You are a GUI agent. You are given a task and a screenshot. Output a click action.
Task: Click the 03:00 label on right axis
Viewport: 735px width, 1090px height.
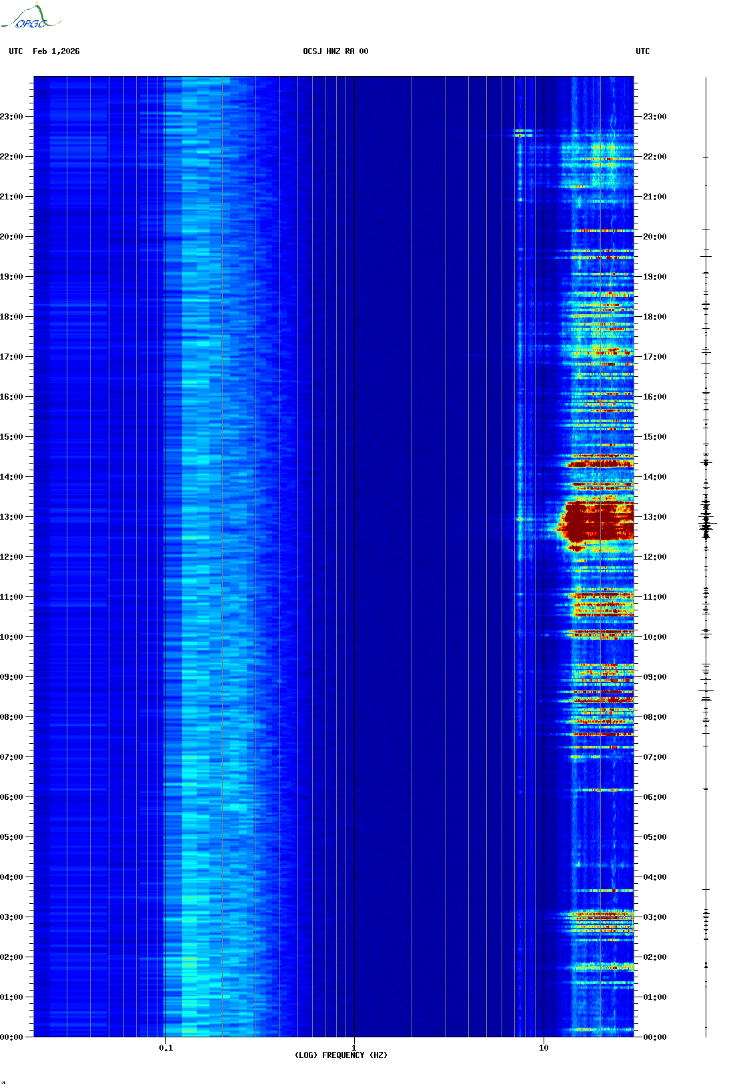click(x=654, y=917)
